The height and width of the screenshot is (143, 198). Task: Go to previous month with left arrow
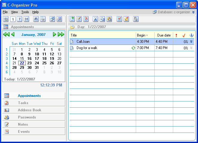coord(13,34)
